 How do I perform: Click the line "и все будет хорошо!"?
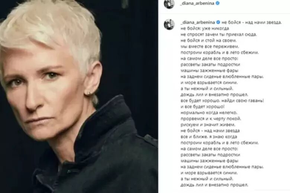coord(203,107)
